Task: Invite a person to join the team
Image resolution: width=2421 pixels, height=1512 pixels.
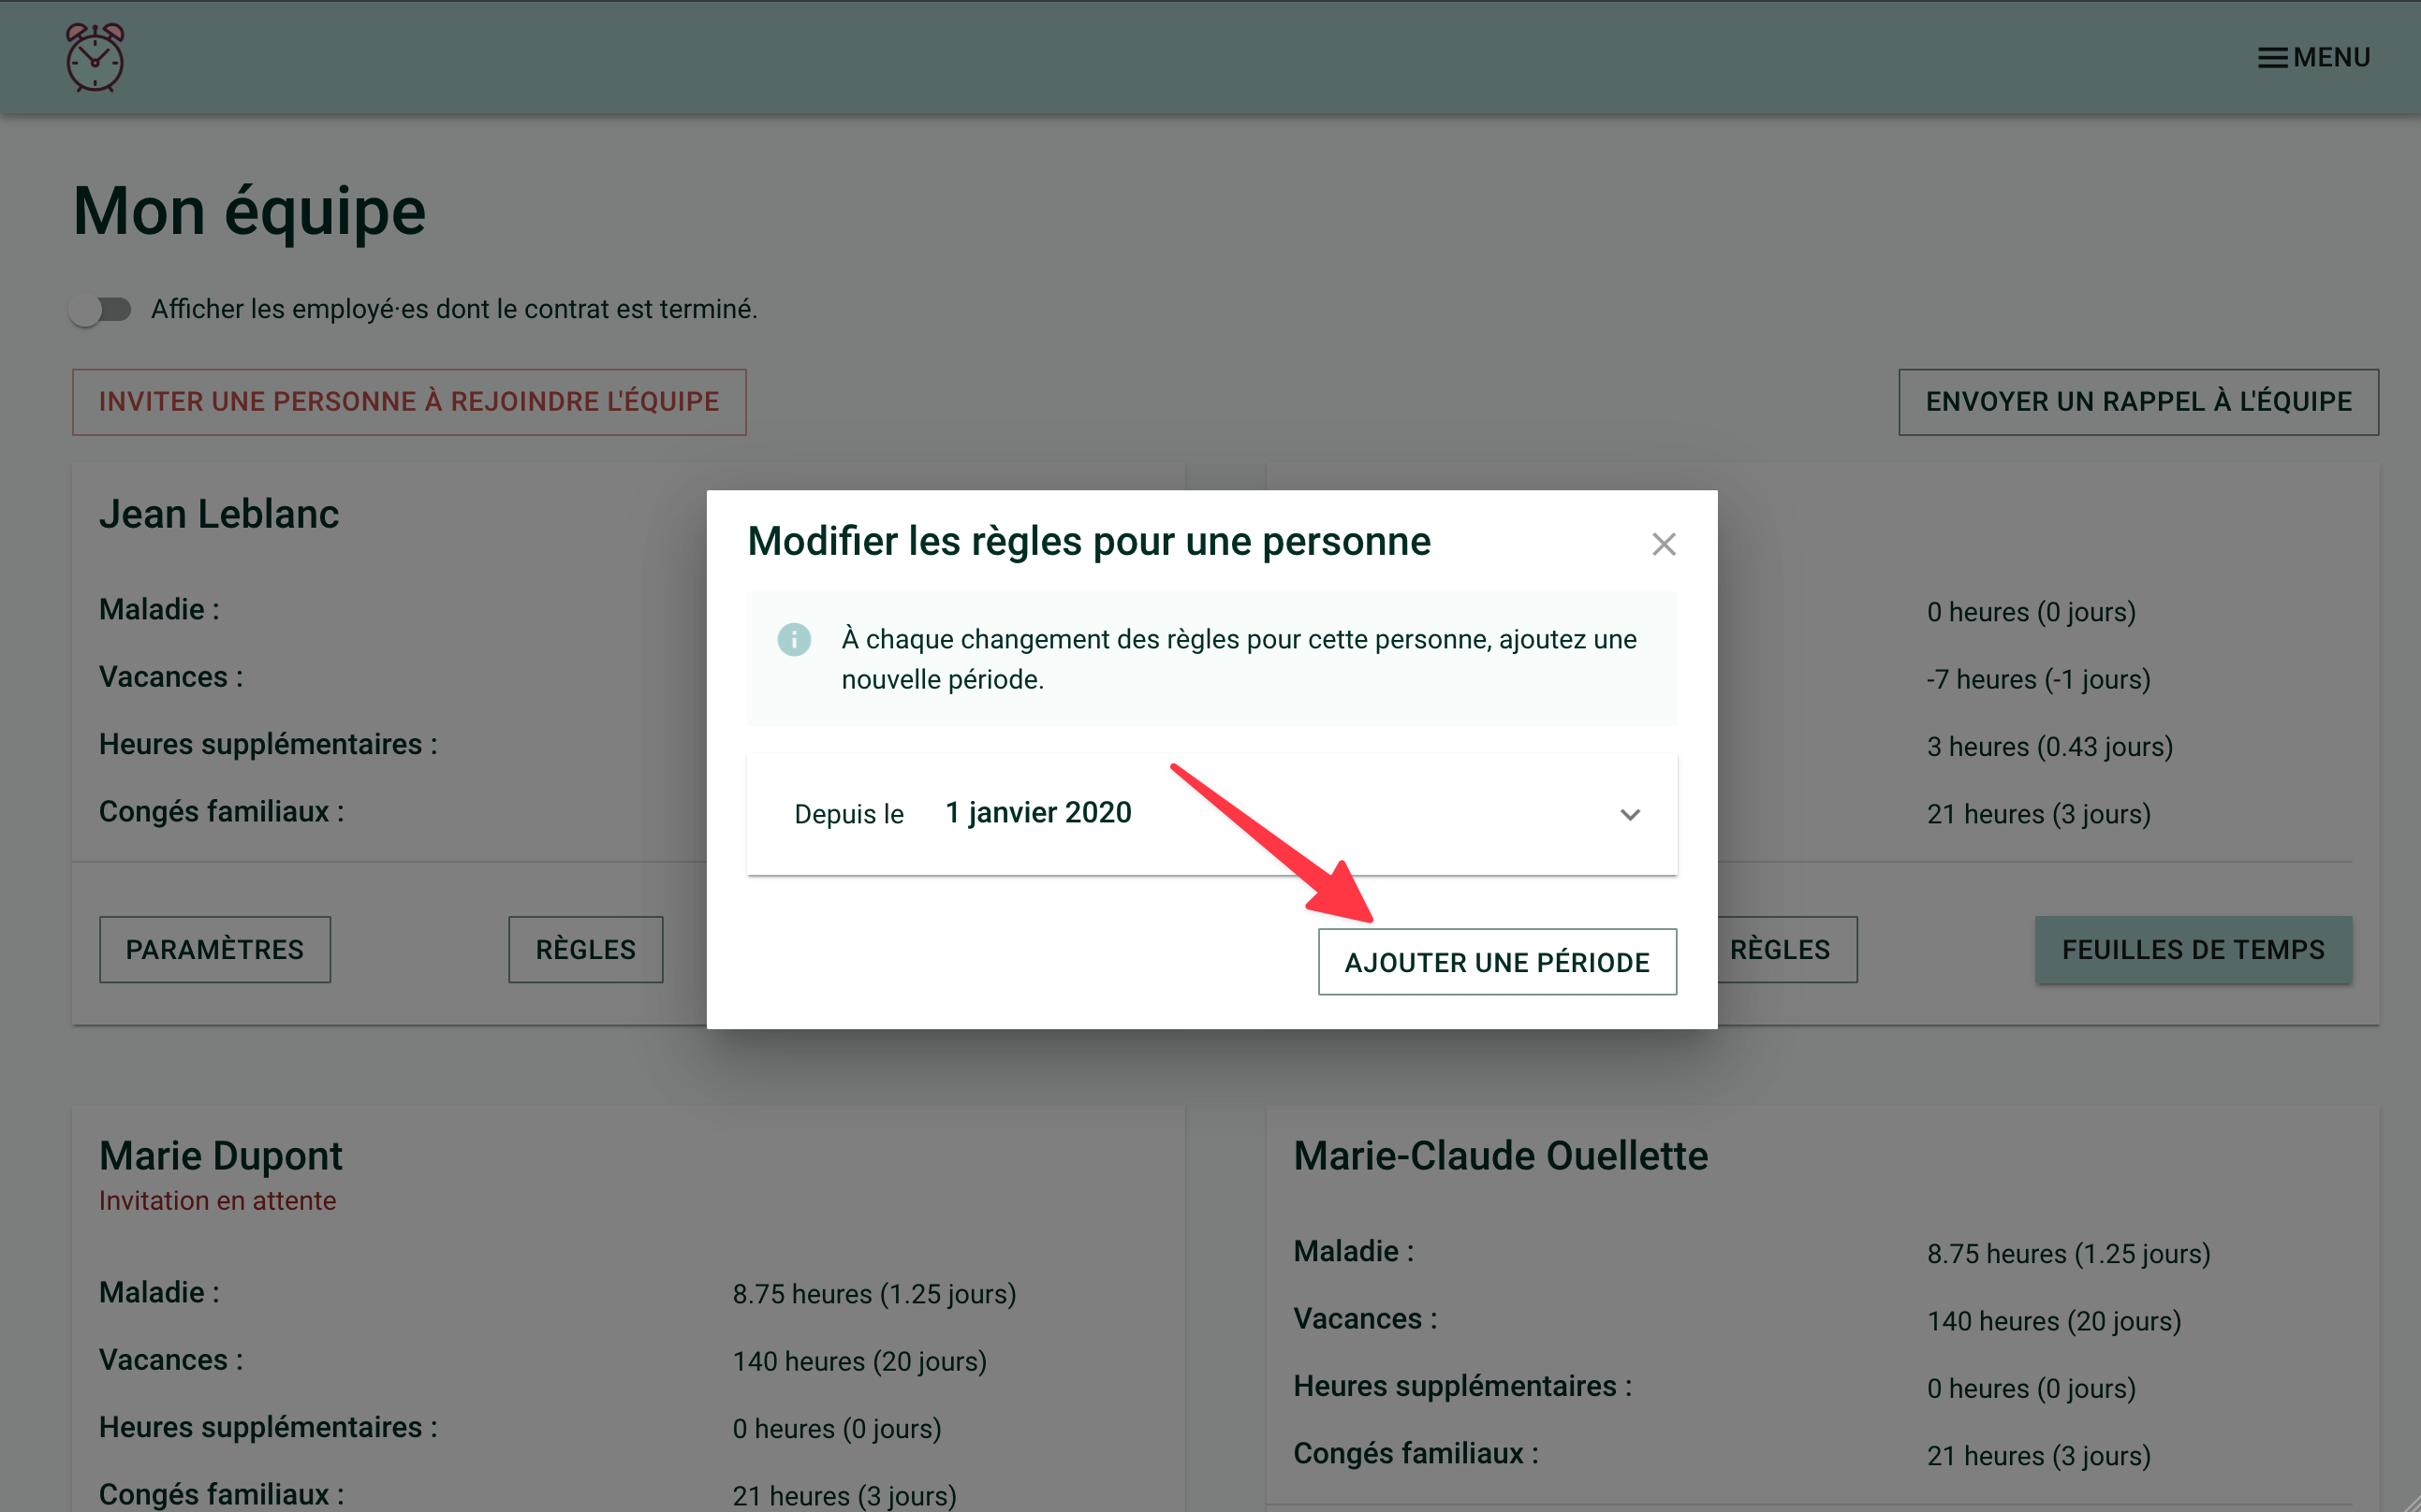Action: point(409,402)
